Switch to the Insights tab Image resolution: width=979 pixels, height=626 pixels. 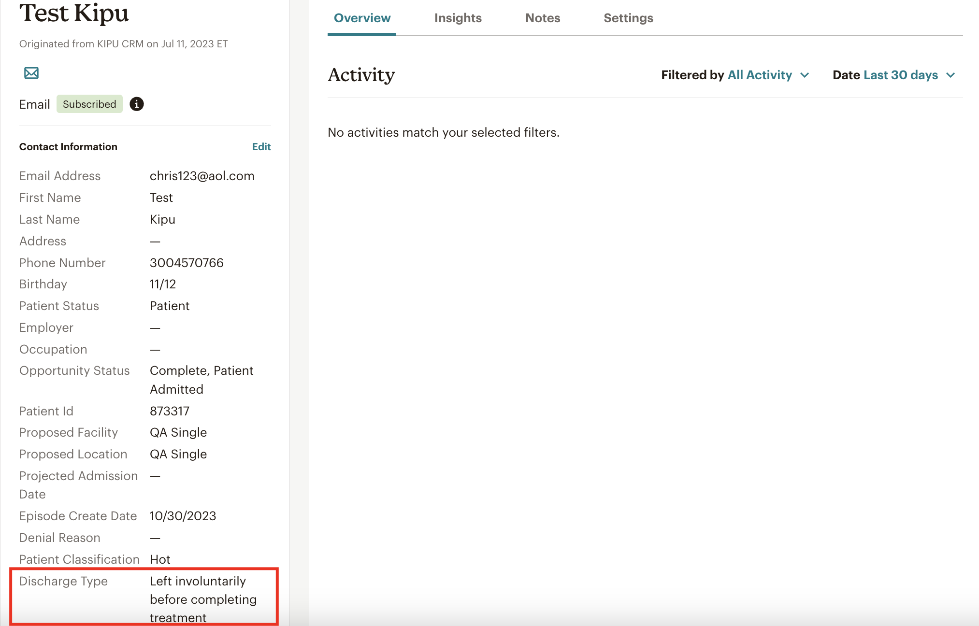pyautogui.click(x=458, y=18)
